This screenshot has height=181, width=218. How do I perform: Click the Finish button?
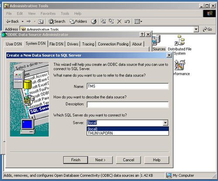pyautogui.click(x=75, y=160)
